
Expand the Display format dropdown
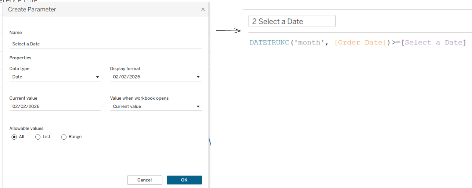(156, 77)
